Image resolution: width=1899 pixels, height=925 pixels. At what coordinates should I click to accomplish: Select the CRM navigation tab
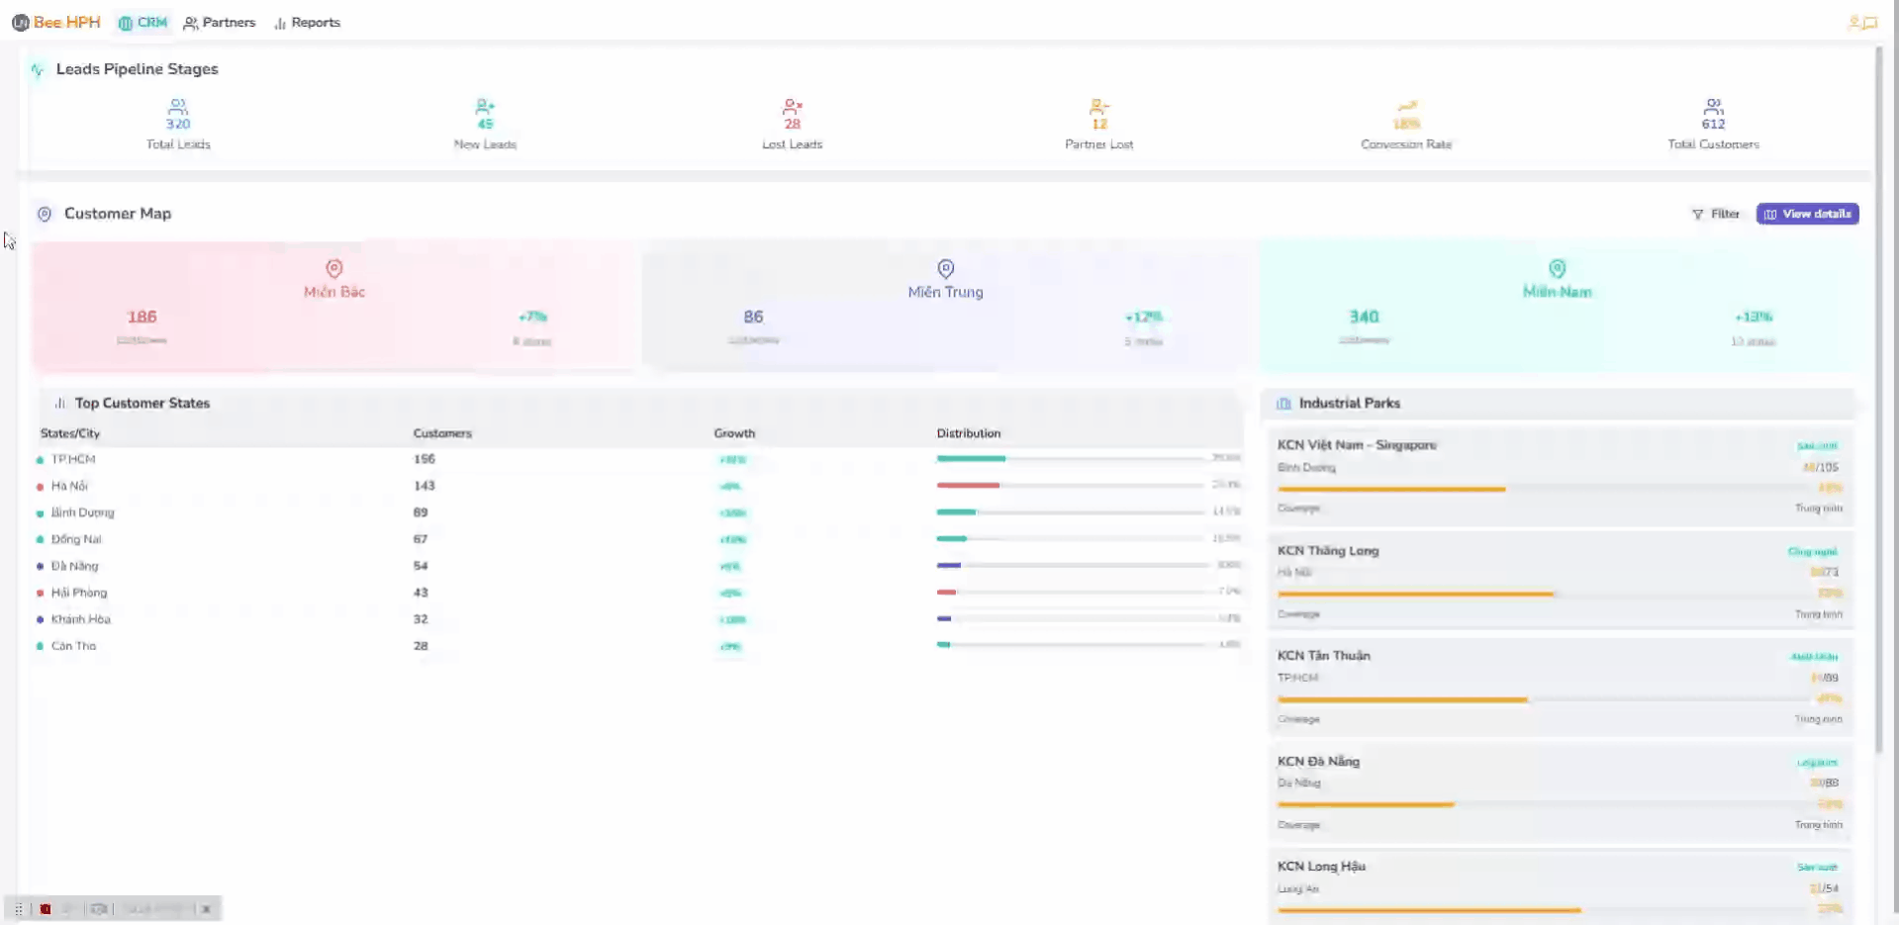[142, 22]
